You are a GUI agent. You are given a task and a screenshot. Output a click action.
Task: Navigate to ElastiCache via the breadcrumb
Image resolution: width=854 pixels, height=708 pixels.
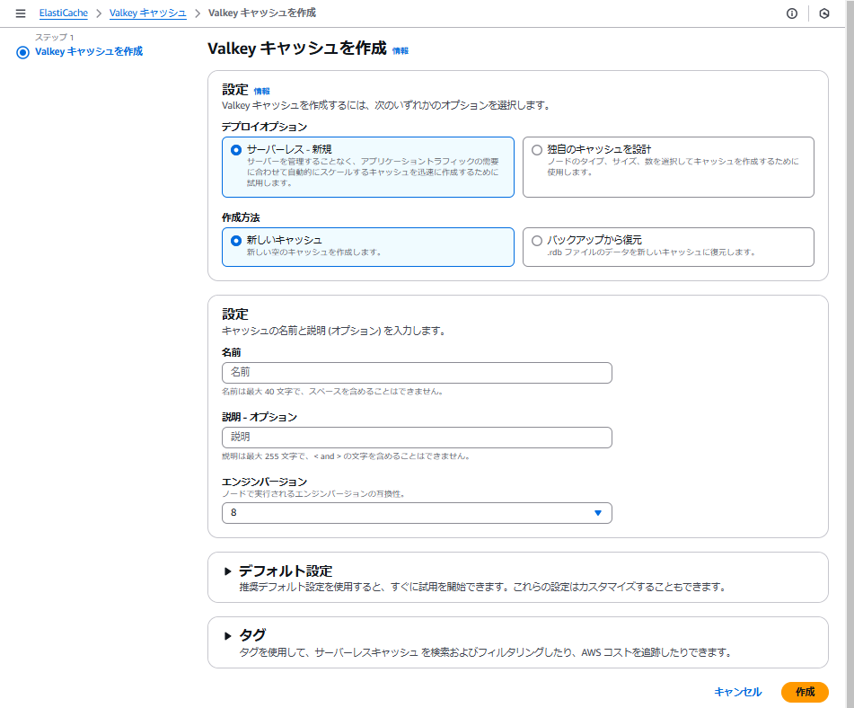pyautogui.click(x=62, y=13)
